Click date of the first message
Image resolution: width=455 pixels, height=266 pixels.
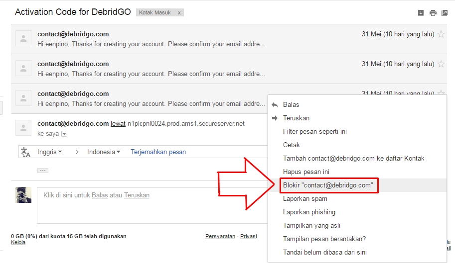(398, 34)
